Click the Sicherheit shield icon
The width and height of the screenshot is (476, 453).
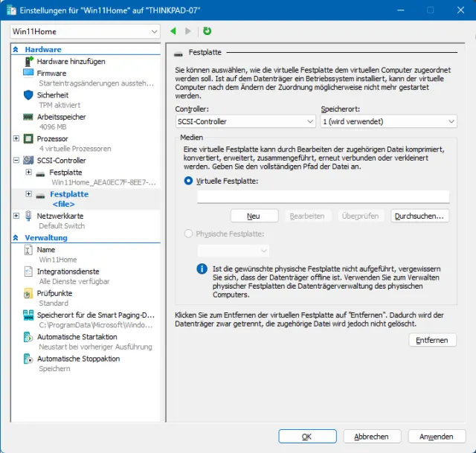28,95
